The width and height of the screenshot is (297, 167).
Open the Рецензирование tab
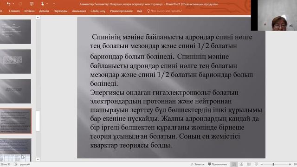(121, 11)
